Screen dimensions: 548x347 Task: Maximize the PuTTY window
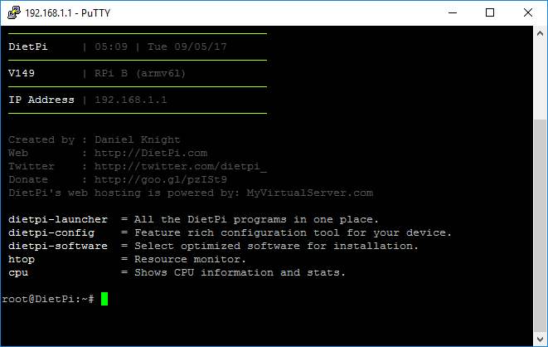(x=490, y=13)
